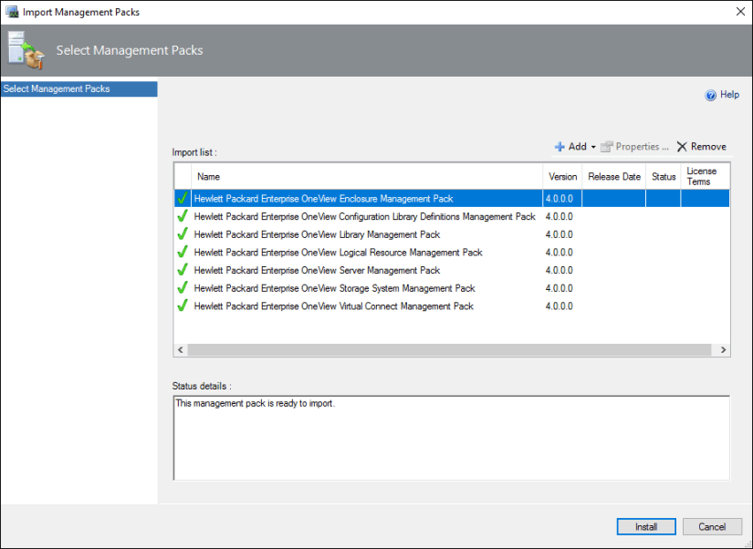Click the left arrow of horizontal scrollbar
Screen dimensions: 753x549
coord(181,350)
